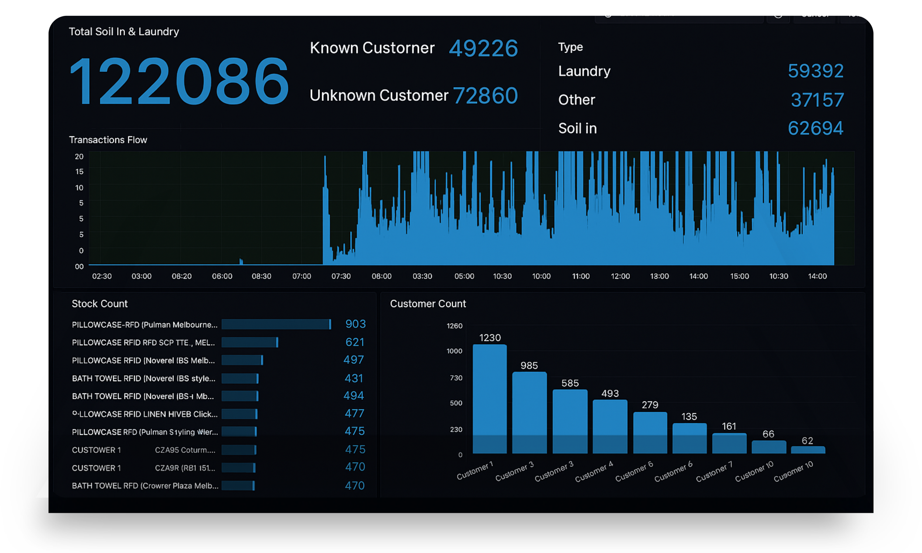Open the Transactions Flow panel title menu
The width and height of the screenshot is (922, 553).
click(x=108, y=140)
